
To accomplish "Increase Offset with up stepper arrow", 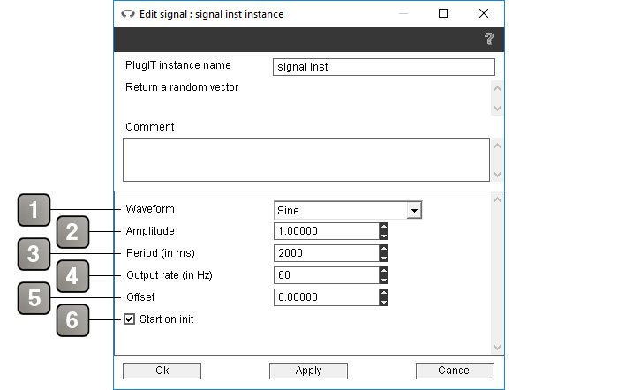I will tap(383, 293).
